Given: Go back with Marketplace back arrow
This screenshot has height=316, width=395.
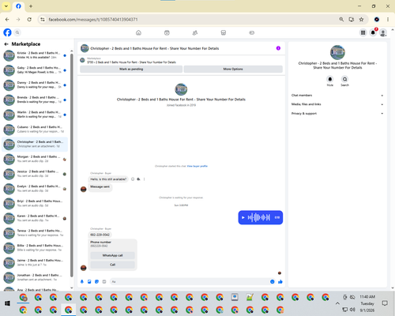Looking at the screenshot, I should tap(6, 44).
